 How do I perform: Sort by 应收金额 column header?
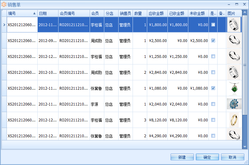[157, 13]
